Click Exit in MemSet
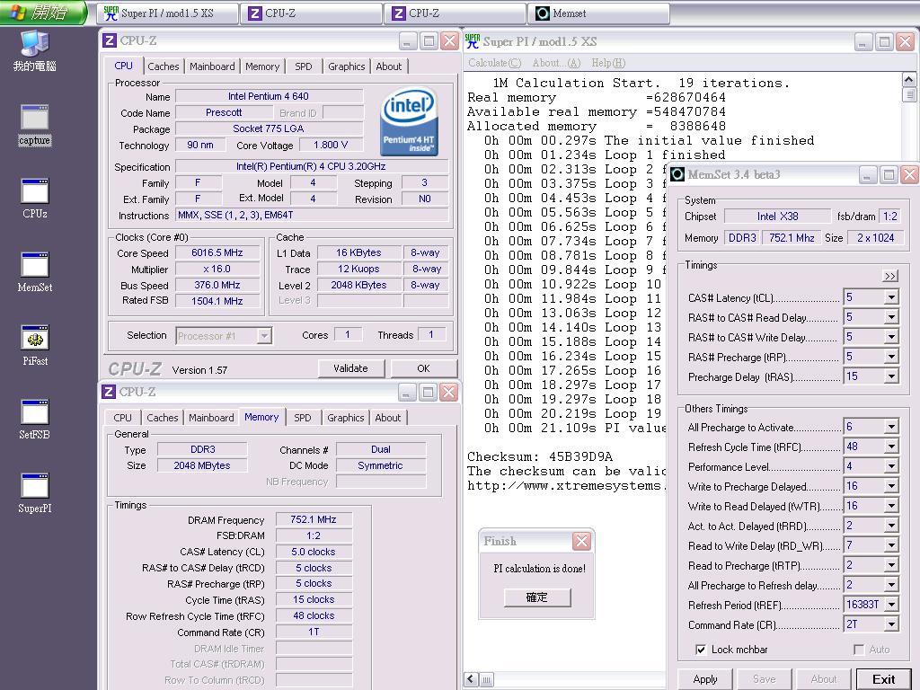The height and width of the screenshot is (690, 920). [884, 679]
